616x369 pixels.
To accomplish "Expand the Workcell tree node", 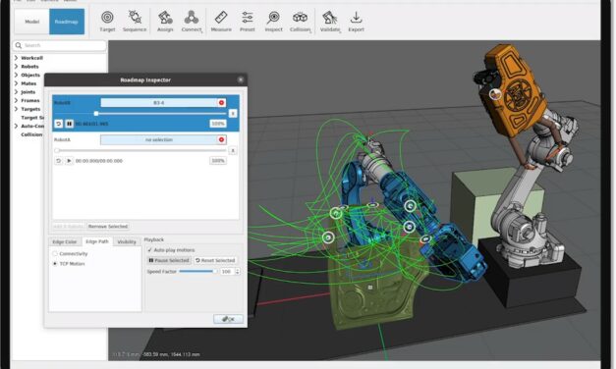I will click(16, 58).
